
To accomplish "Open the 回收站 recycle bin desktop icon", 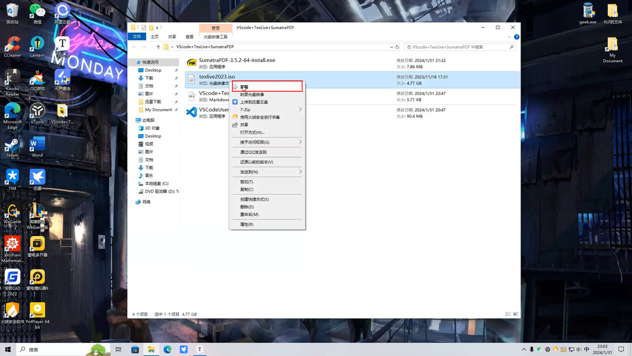I will click(x=12, y=13).
